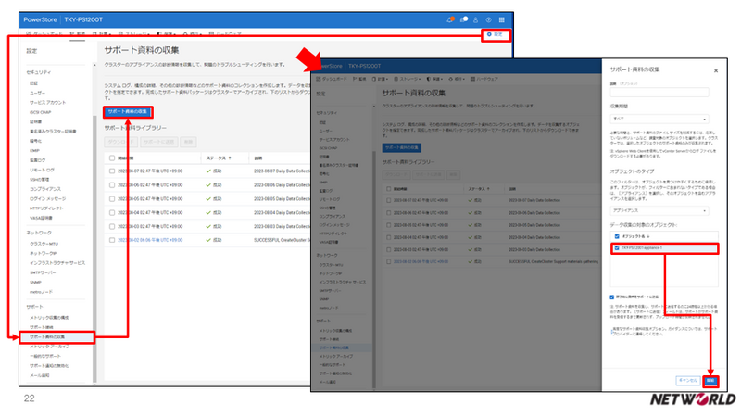Open the オブジェクトのタイプ dropdown showing アプライアンス
Screen dimensions: 741x417
(x=659, y=210)
